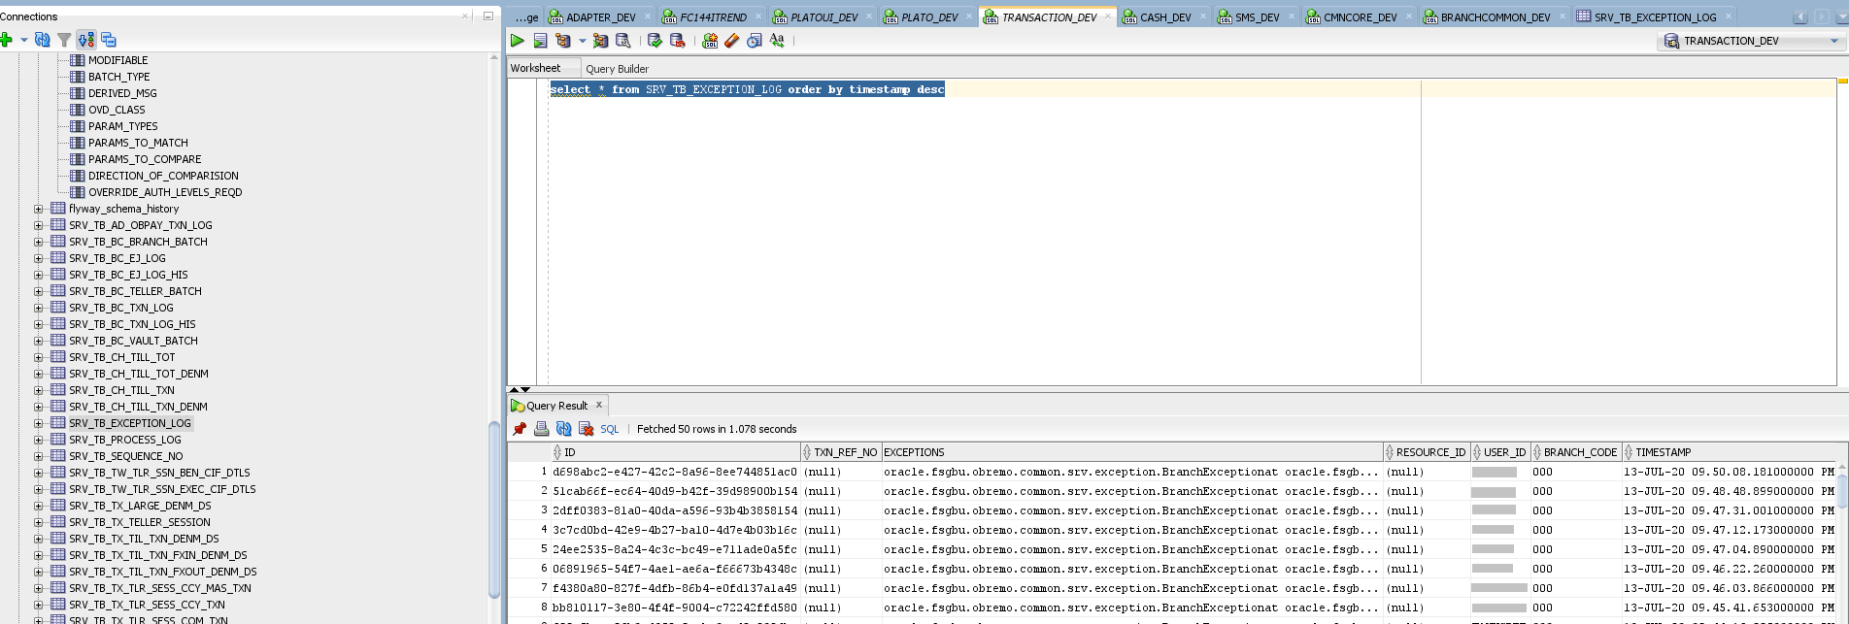The height and width of the screenshot is (624, 1849).
Task: Open the TRANSACTION_DEV connection dropdown
Action: tap(1833, 41)
